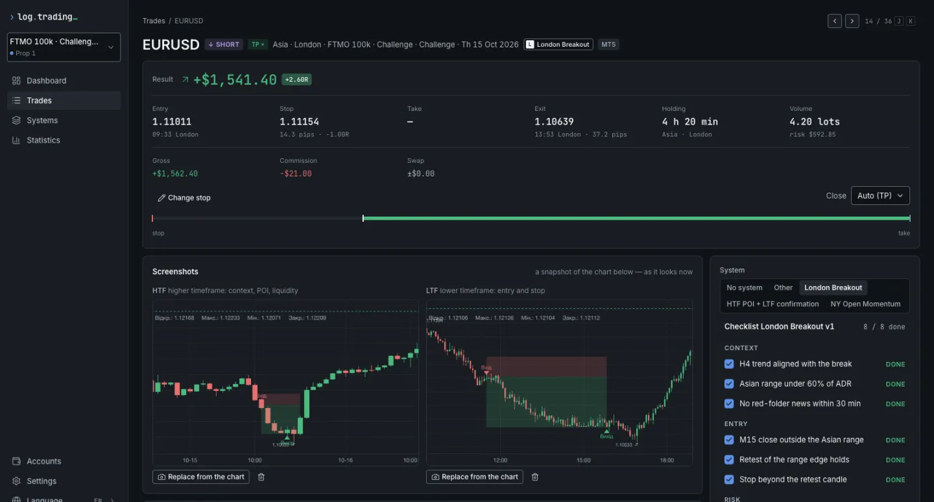Replace HTF screenshot from the chart
Image resolution: width=934 pixels, height=502 pixels.
[201, 477]
